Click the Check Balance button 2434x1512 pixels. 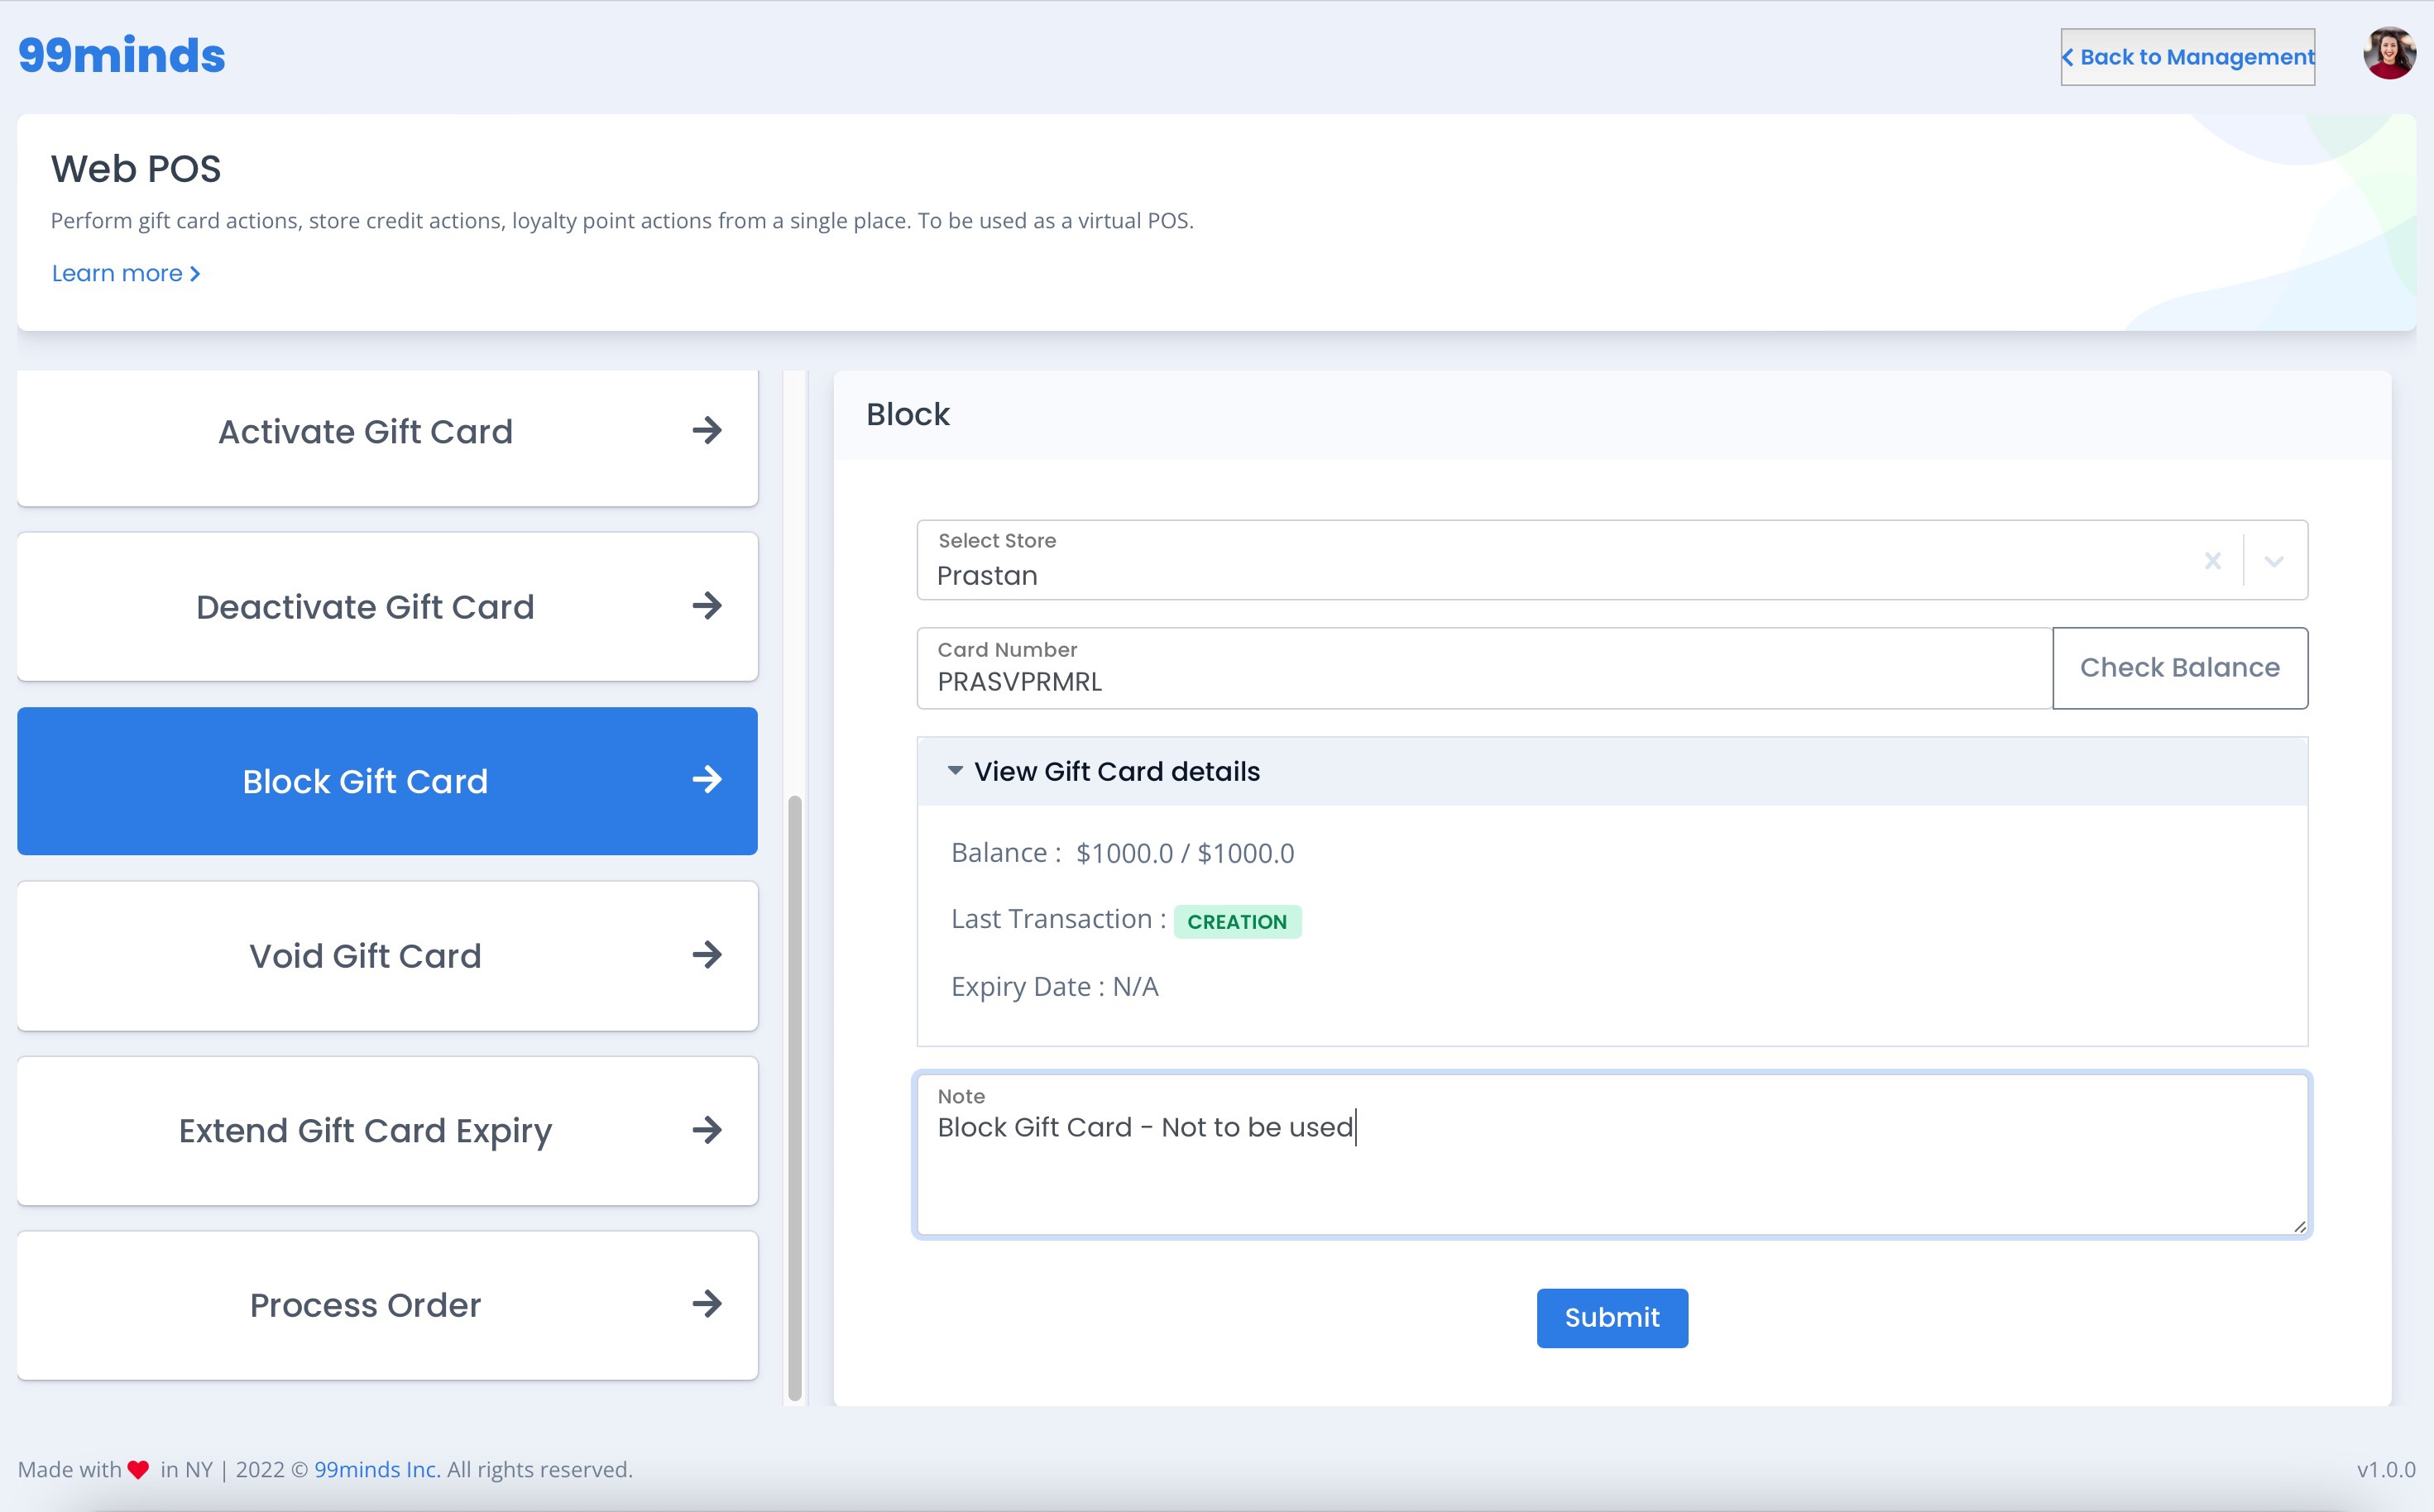(x=2180, y=668)
